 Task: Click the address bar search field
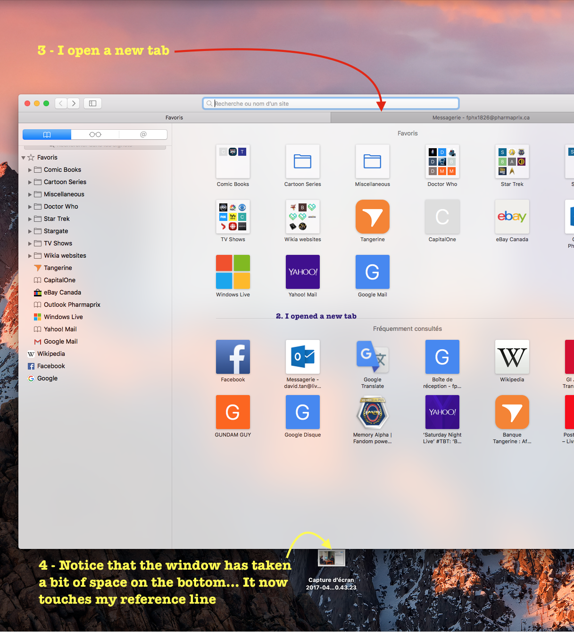point(331,103)
